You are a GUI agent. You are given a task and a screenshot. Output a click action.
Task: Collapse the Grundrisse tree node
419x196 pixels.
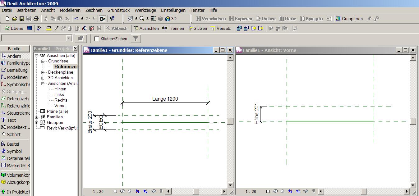click(x=43, y=61)
